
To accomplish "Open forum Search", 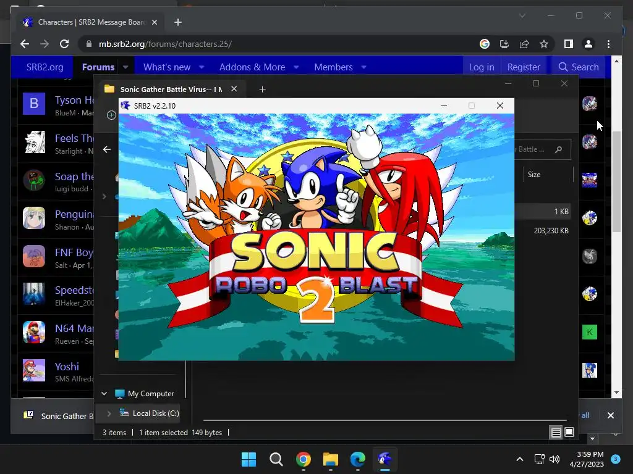I will [x=579, y=67].
